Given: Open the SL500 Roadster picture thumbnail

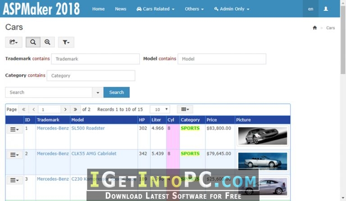Looking at the screenshot, I should (263, 136).
